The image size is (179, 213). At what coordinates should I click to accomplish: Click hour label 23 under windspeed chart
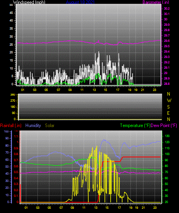[154, 90]
